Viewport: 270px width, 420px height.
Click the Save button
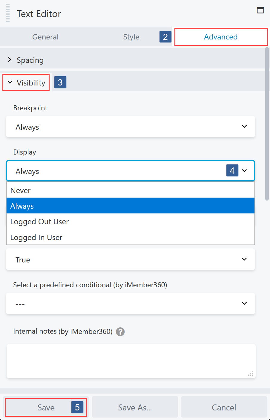tap(46, 407)
